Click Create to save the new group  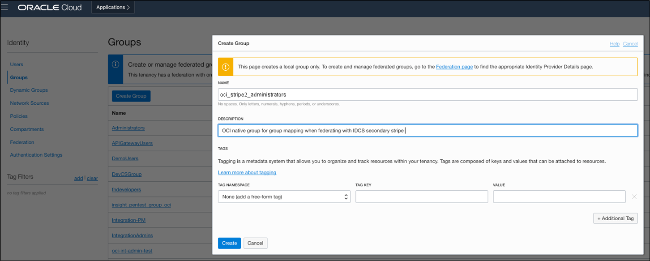pyautogui.click(x=229, y=243)
